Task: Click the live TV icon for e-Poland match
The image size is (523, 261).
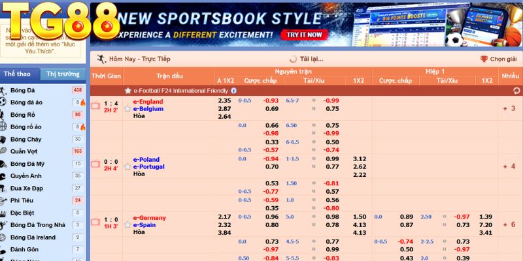Action: [x=95, y=164]
